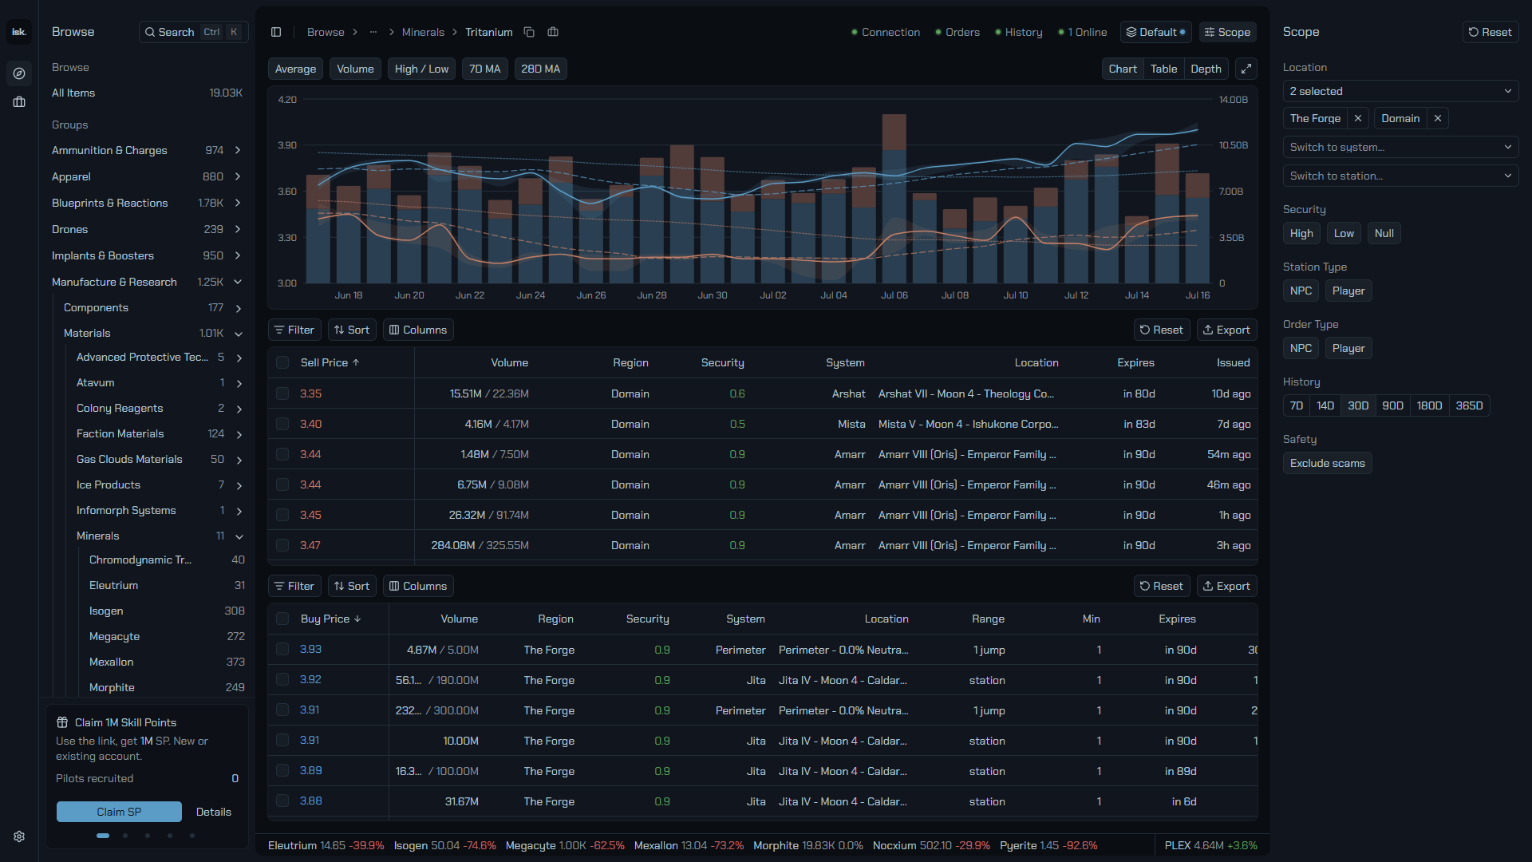Open the Switch to system dropdown
The height and width of the screenshot is (862, 1532).
[1400, 147]
